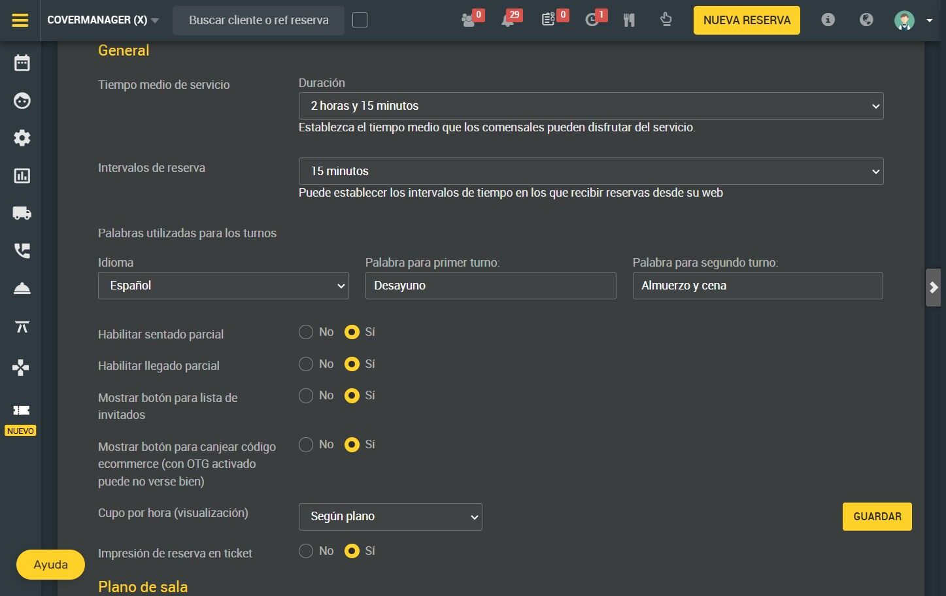The height and width of the screenshot is (596, 946).
Task: Open the globe language icon
Action: 866,20
